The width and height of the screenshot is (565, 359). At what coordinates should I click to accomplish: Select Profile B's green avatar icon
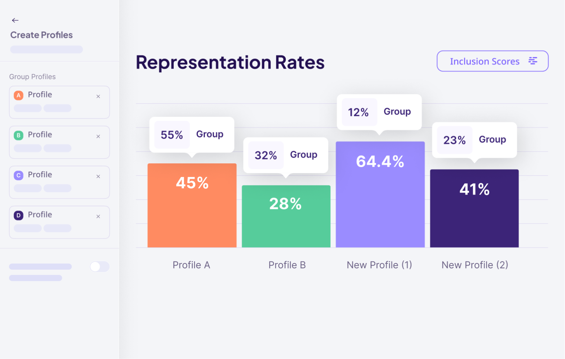tap(18, 135)
